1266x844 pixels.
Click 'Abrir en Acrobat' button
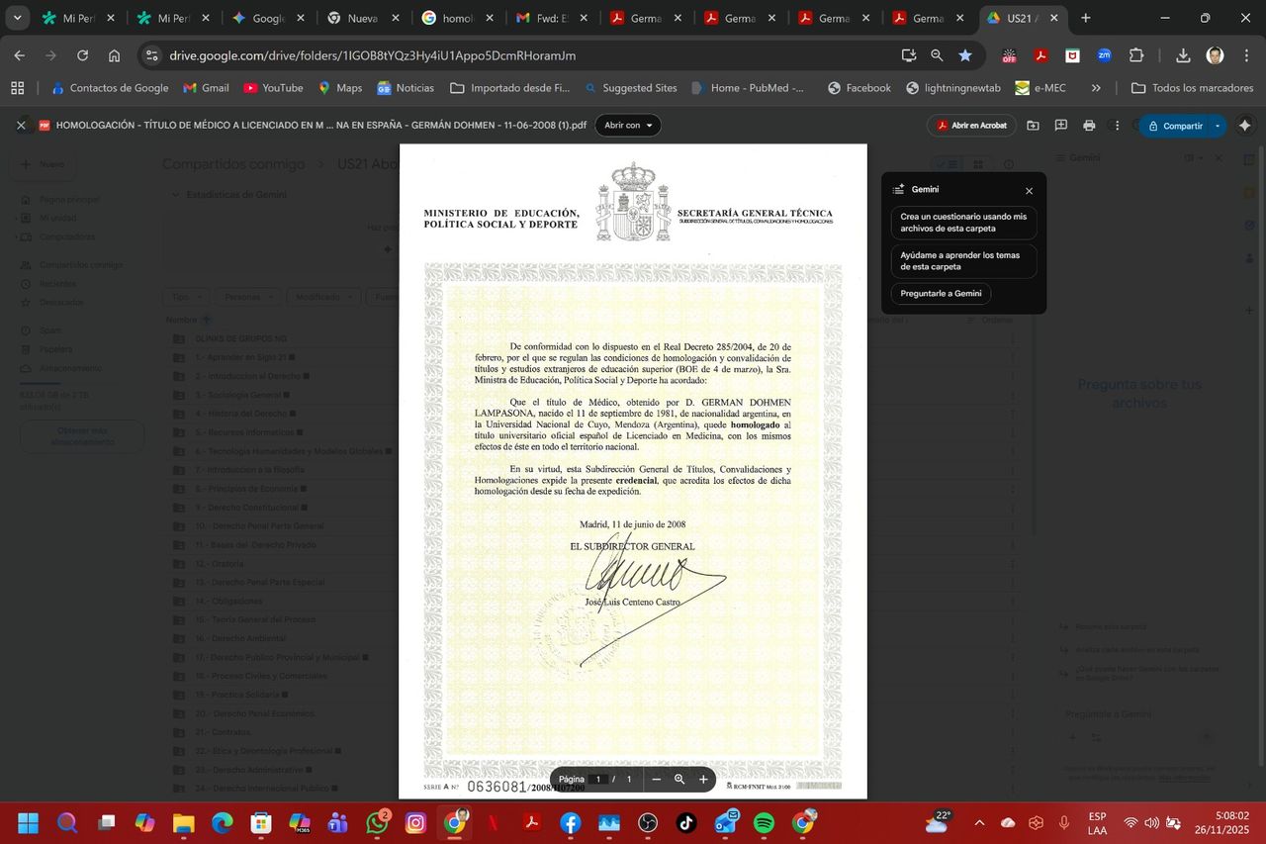971,126
